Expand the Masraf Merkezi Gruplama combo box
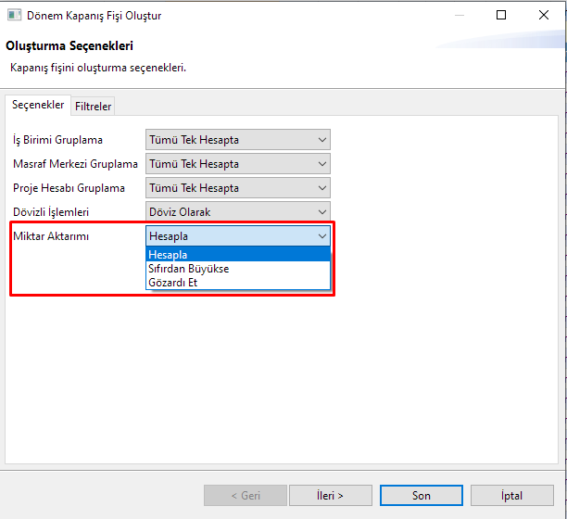The image size is (567, 519). 237,164
